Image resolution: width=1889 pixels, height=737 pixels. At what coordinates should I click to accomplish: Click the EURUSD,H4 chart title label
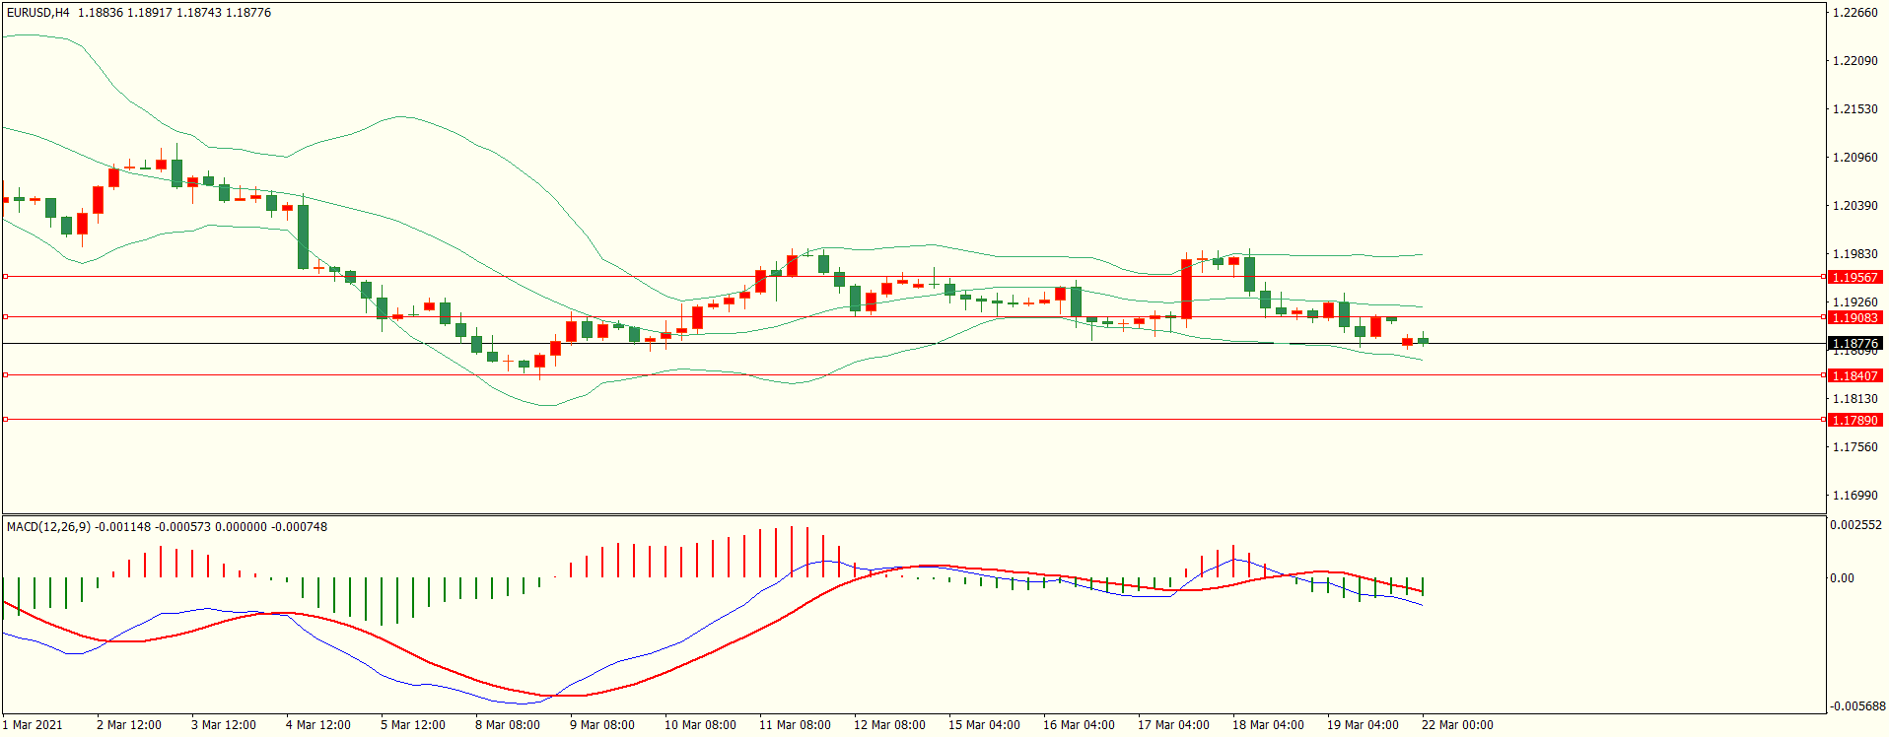37,13
